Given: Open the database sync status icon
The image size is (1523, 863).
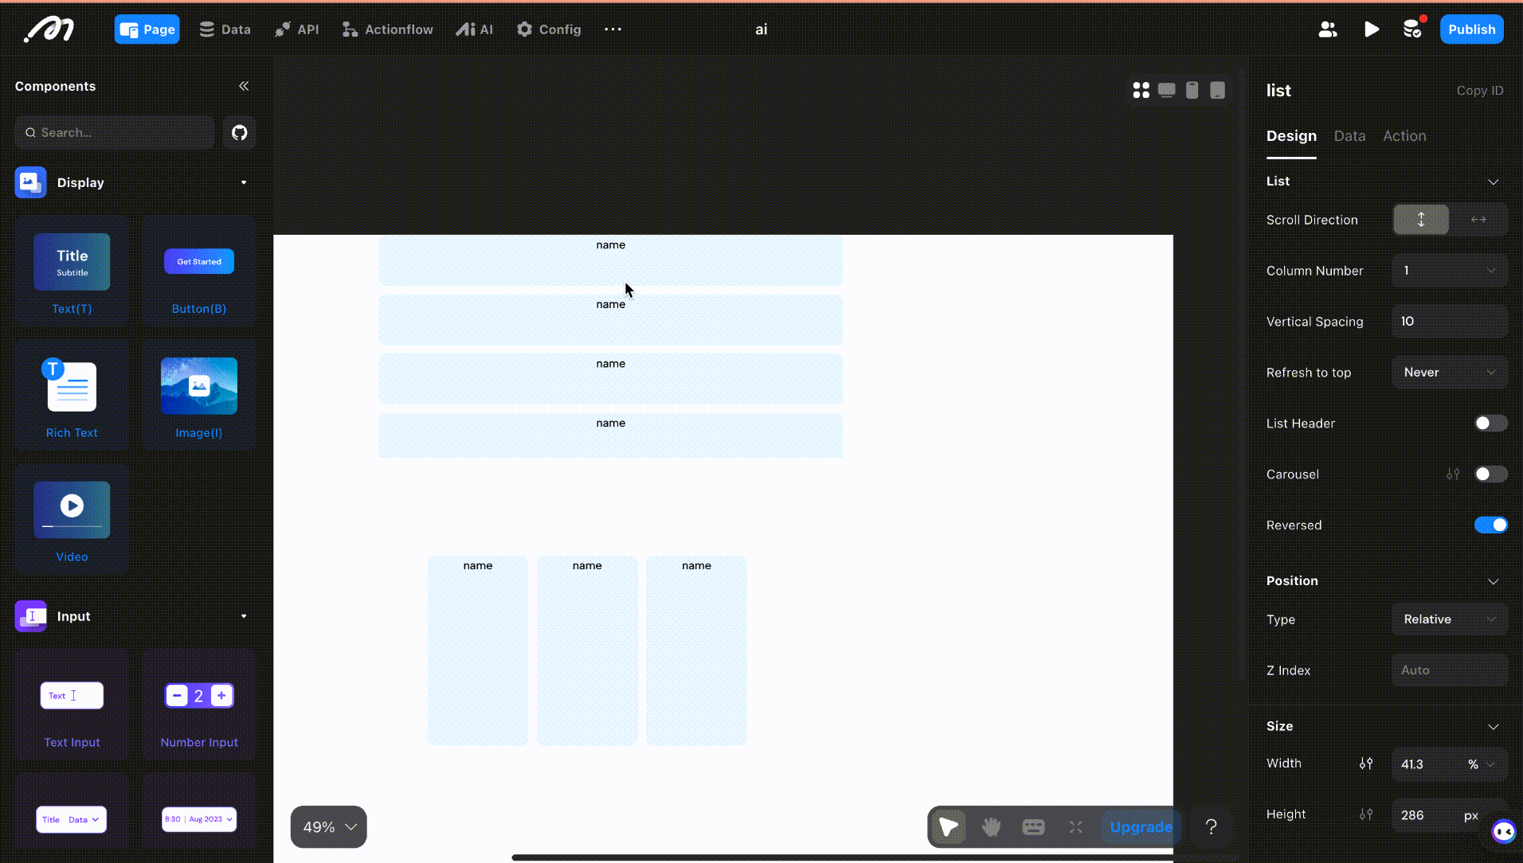Looking at the screenshot, I should pyautogui.click(x=1413, y=29).
